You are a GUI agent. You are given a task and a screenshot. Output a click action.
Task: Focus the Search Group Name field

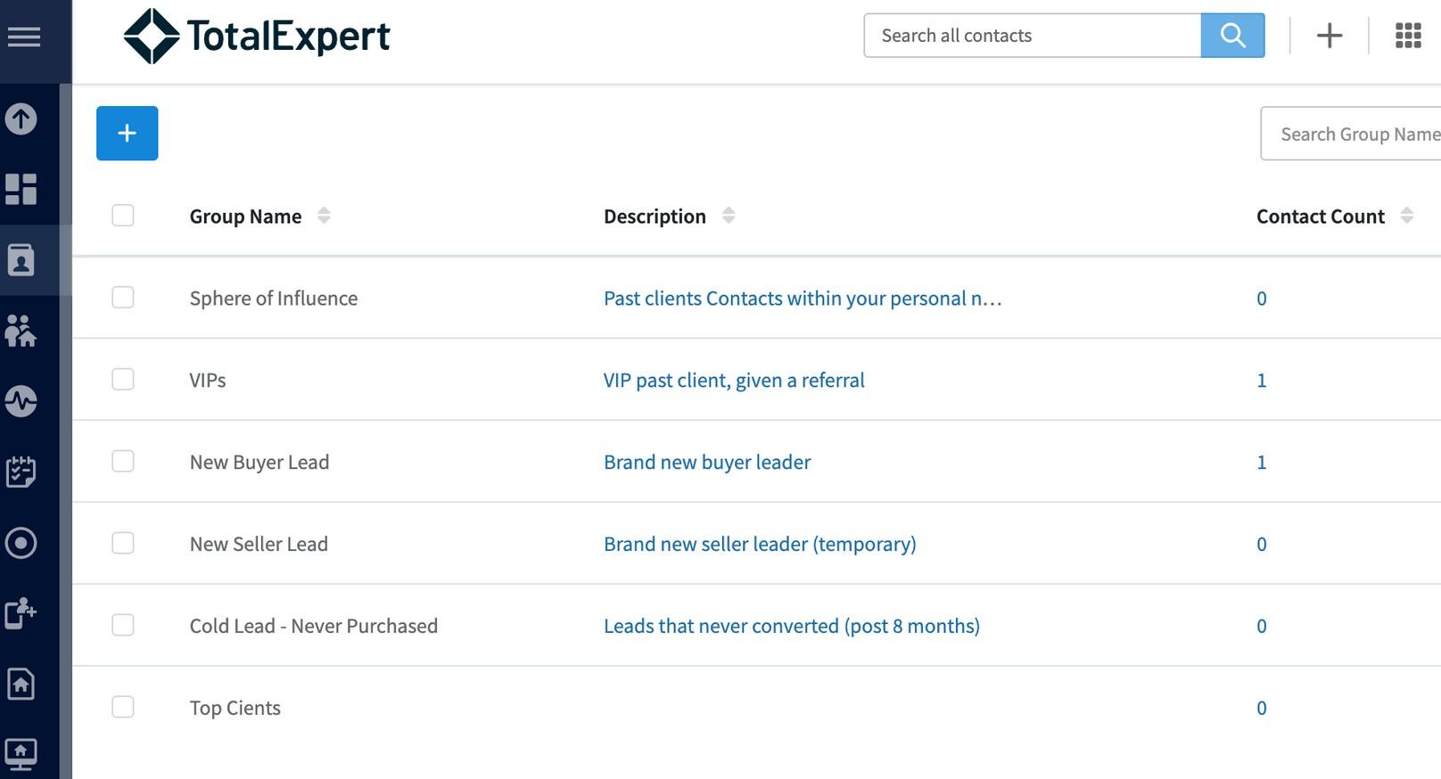coord(1355,135)
